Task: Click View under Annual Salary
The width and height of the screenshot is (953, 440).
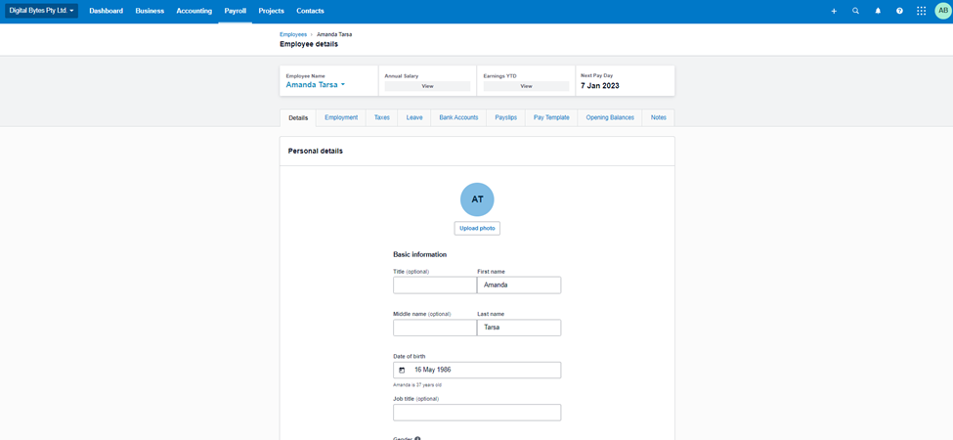Action: point(427,86)
